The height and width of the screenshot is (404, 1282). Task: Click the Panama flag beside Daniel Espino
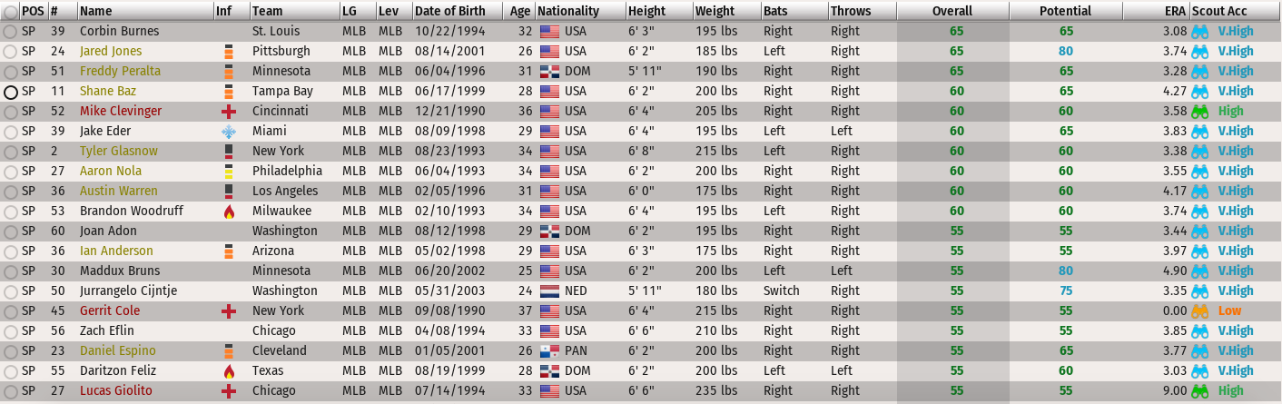548,350
